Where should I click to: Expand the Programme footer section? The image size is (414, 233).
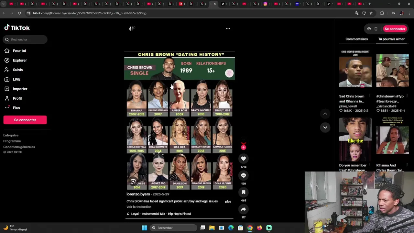pos(12,141)
